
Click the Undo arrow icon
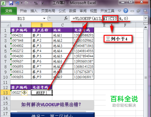pos(18,3)
